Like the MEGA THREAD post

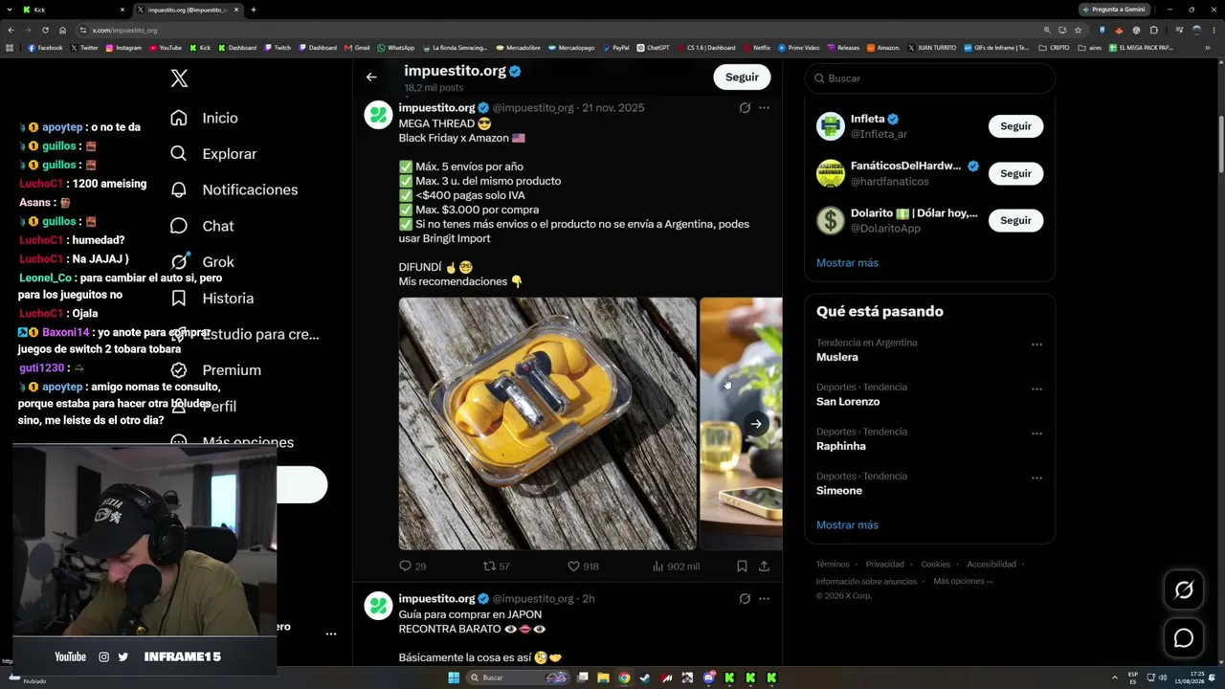(573, 567)
